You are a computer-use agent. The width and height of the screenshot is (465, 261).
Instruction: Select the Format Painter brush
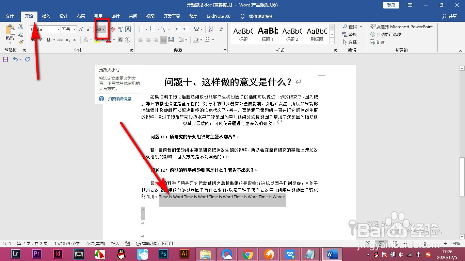tap(21, 42)
